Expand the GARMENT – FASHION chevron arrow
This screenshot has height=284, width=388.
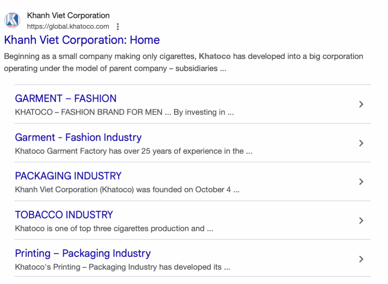click(361, 104)
